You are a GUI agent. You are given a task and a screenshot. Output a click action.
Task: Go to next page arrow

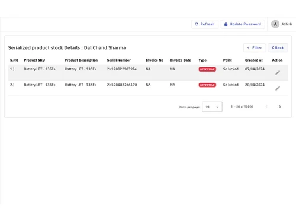[x=280, y=107]
